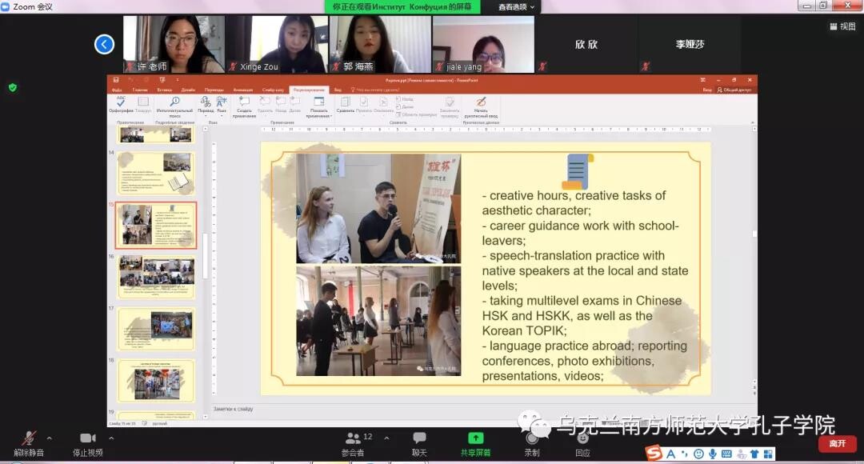Click Создать примечание new comment icon
864x464 pixels.
pos(244,107)
